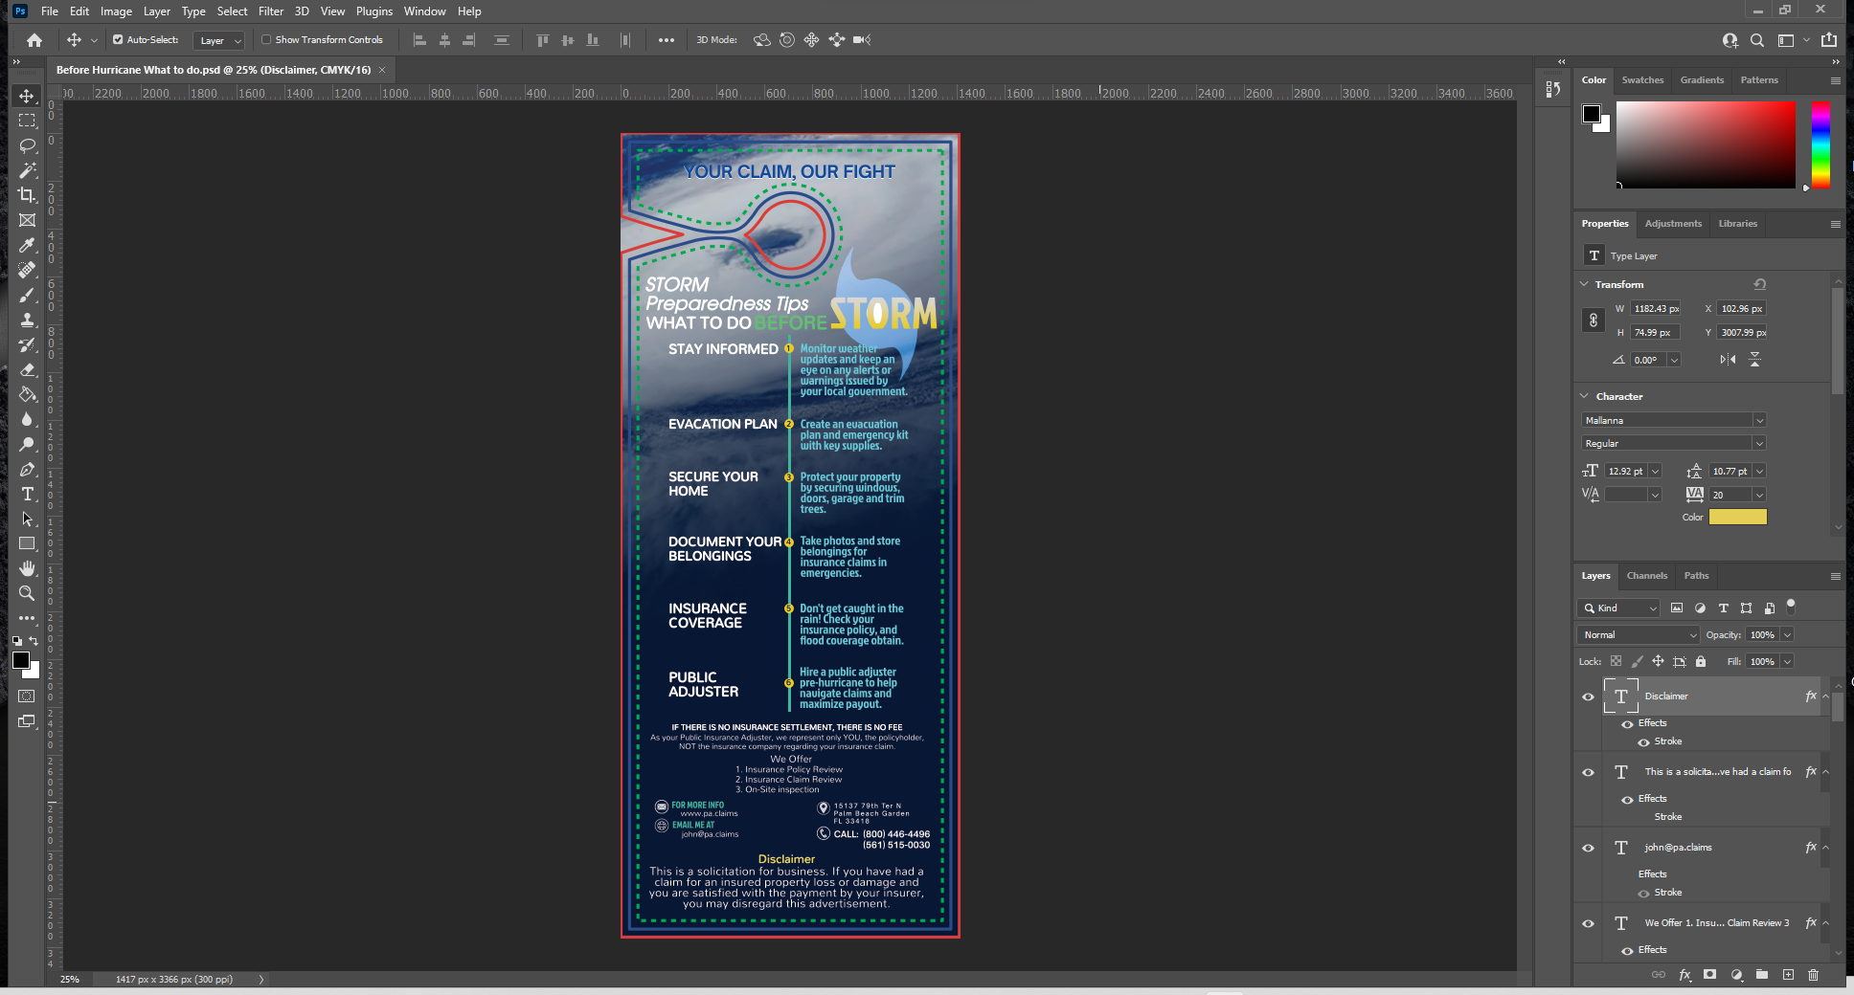Screen dimensions: 1854x995
Task: Toggle Stroke effect visibility under Disclaimer layer
Action: tap(1643, 741)
